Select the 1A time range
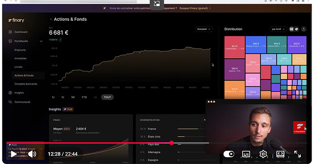Viewport: 313px width, 164px height. 95,97
